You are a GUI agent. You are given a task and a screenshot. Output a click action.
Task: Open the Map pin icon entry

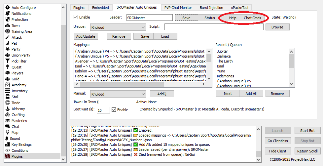click(7, 133)
